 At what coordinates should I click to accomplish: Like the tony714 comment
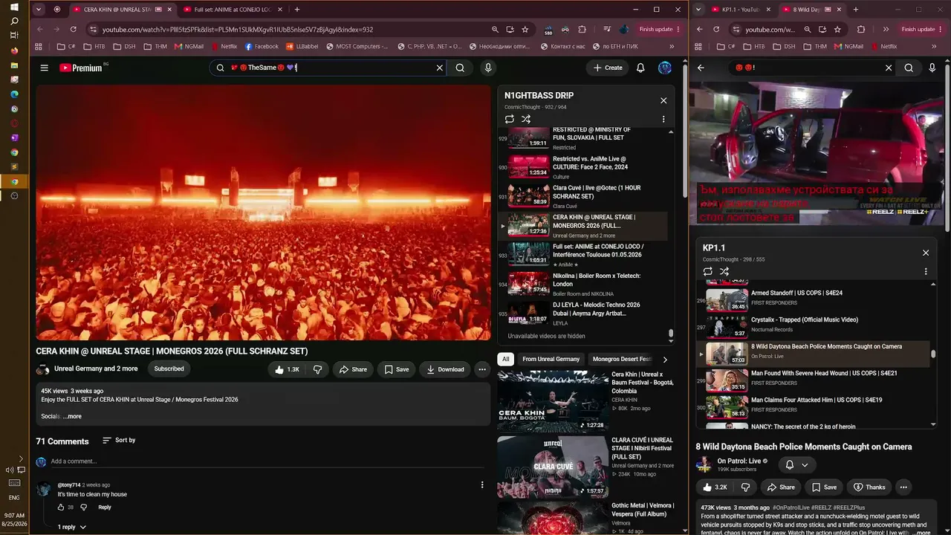(x=61, y=508)
